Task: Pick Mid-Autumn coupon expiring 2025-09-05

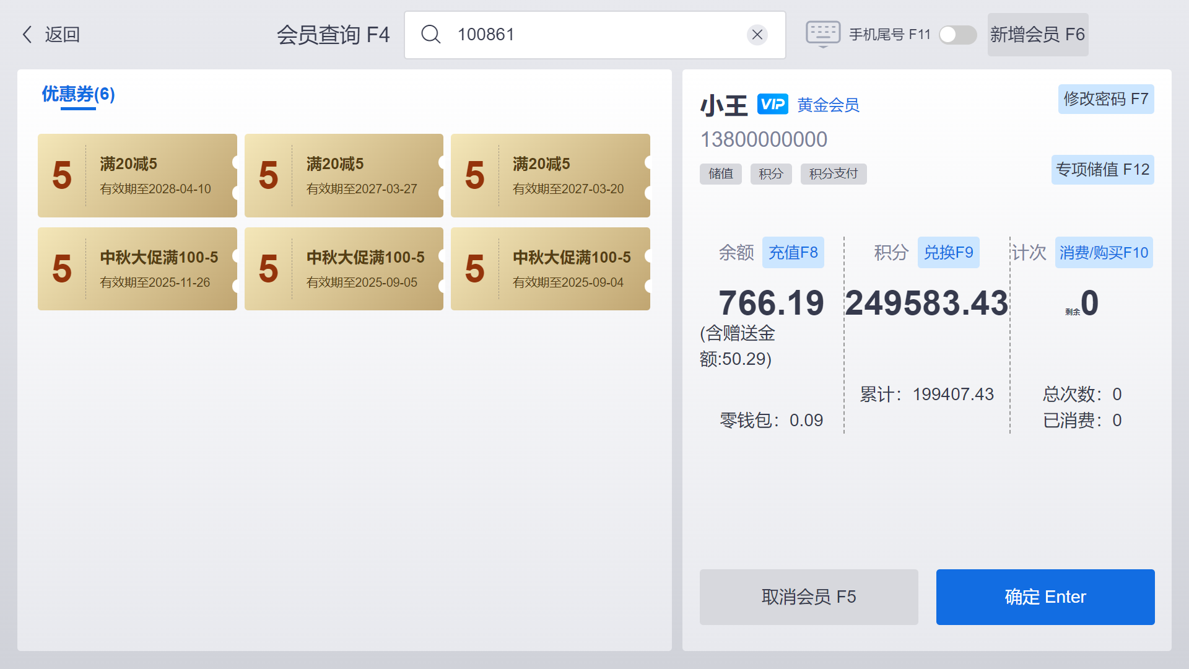Action: click(x=344, y=269)
